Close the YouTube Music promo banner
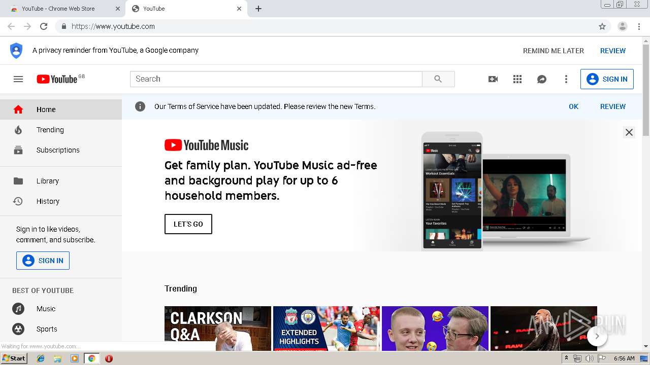This screenshot has height=365, width=650. [629, 132]
